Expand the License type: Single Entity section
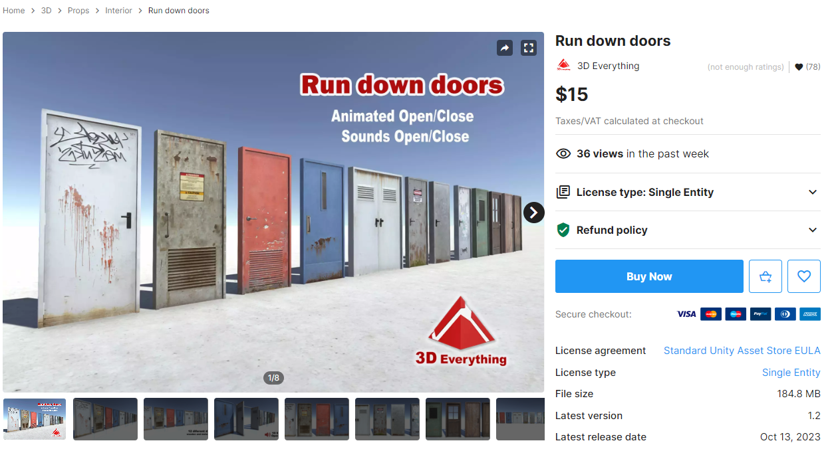Screen dimensions: 836x449 (x=688, y=192)
